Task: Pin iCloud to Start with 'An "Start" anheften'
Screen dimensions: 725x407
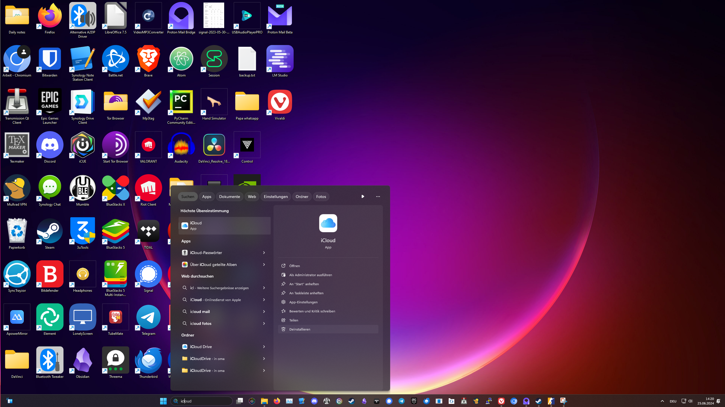Action: 304,284
